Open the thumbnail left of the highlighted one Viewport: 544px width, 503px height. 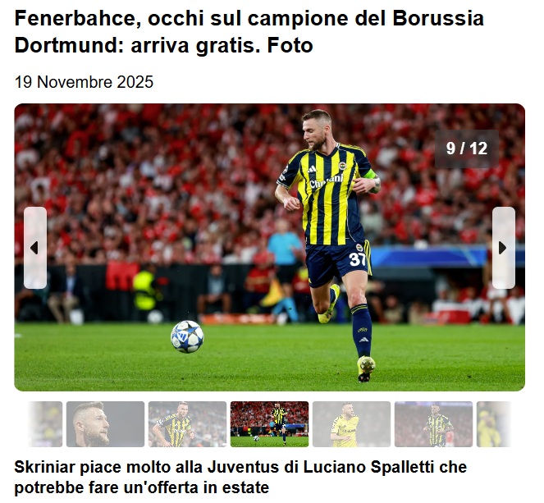(x=187, y=424)
